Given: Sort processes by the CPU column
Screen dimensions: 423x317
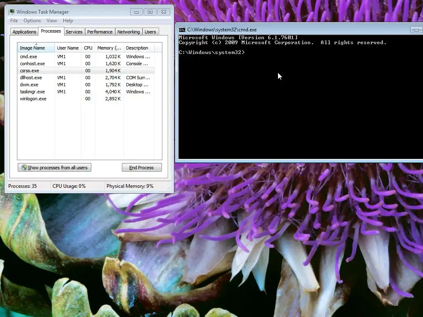Looking at the screenshot, I should pyautogui.click(x=88, y=48).
